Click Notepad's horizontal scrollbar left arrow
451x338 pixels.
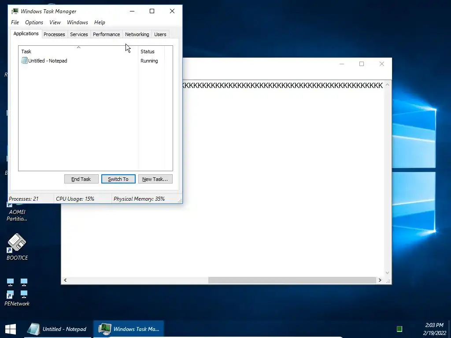pos(65,280)
